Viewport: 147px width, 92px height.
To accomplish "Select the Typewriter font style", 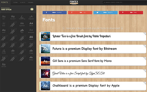I will 22,24.
